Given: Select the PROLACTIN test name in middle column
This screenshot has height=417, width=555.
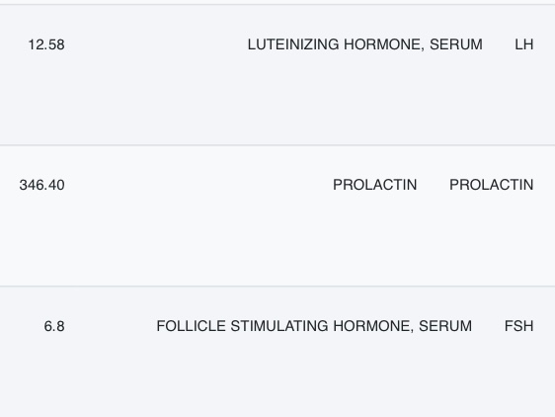Looking at the screenshot, I should point(375,185).
